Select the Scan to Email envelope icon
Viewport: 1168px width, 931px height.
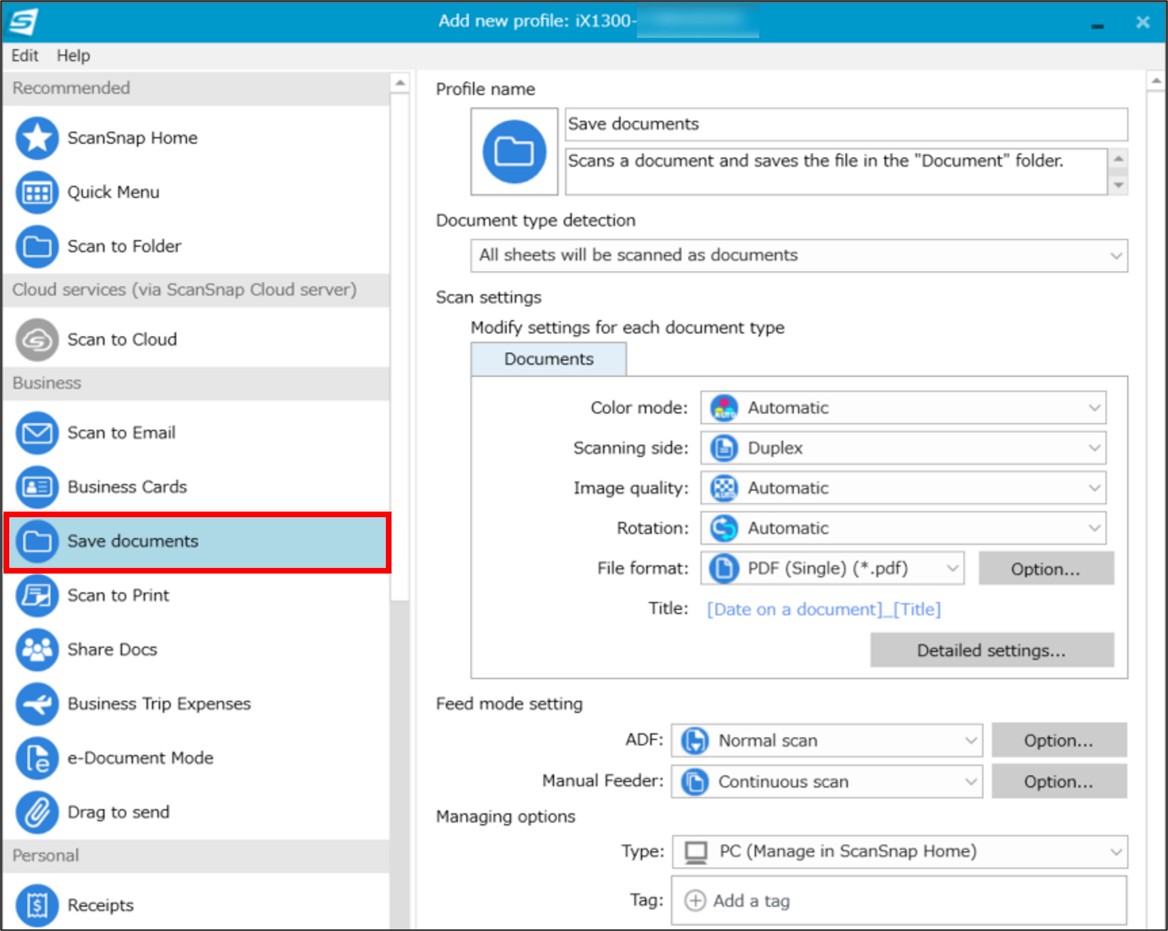(x=37, y=433)
